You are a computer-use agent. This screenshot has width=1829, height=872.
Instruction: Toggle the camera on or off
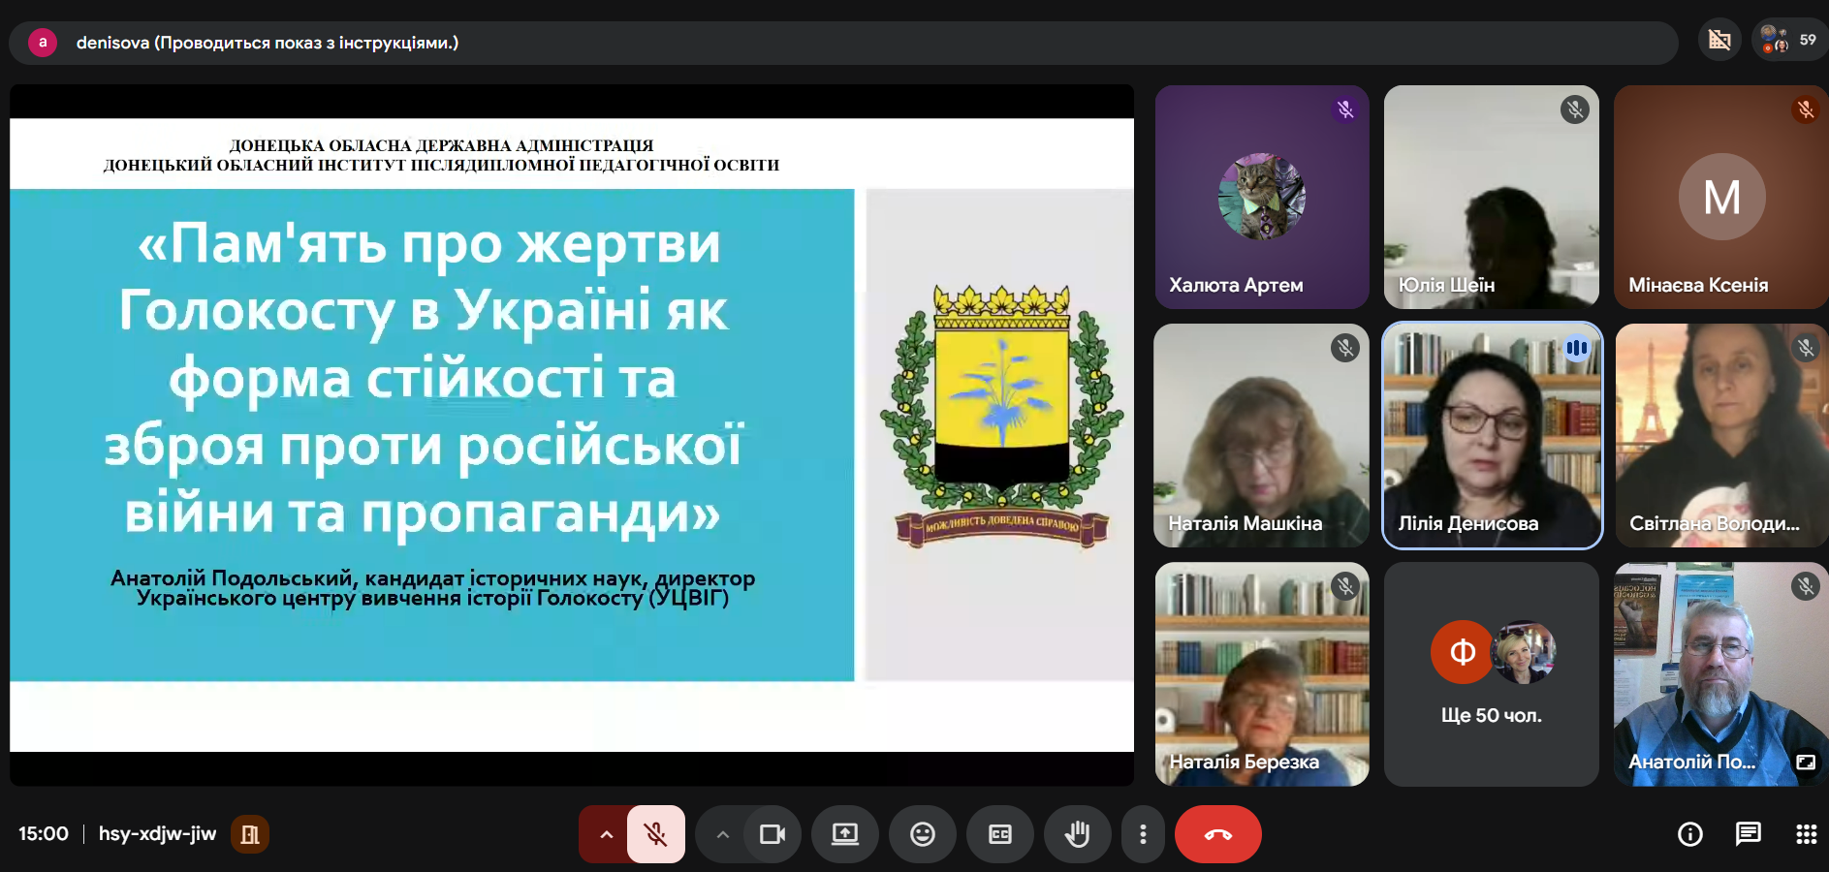point(772,833)
